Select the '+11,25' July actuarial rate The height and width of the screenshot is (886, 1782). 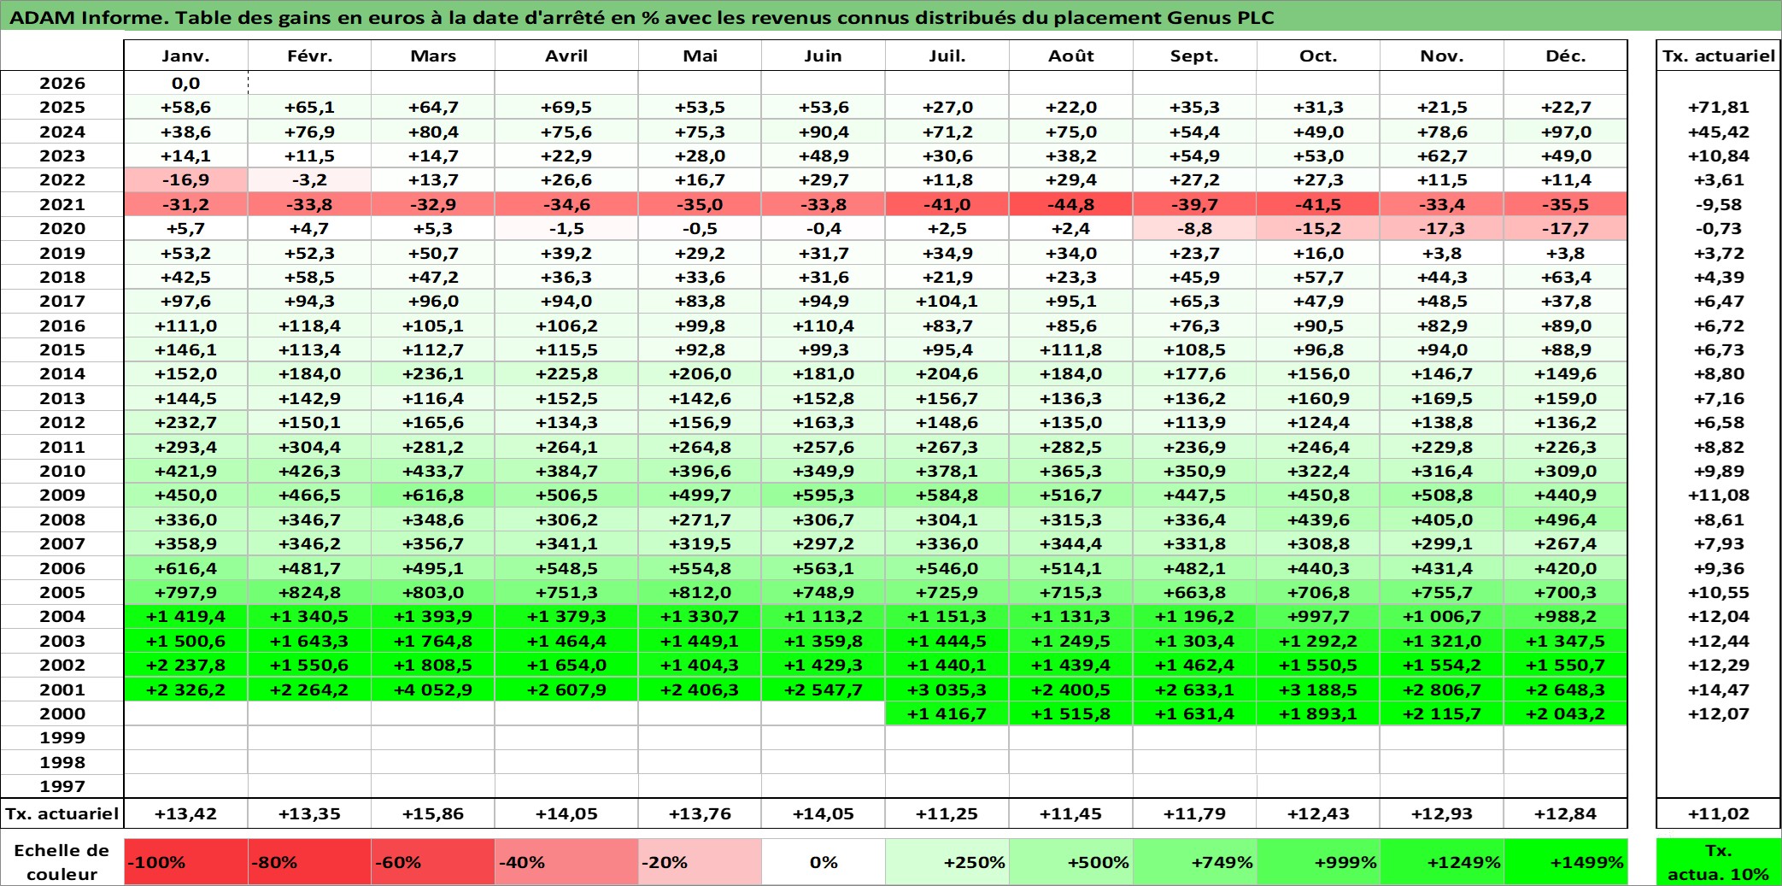(947, 813)
